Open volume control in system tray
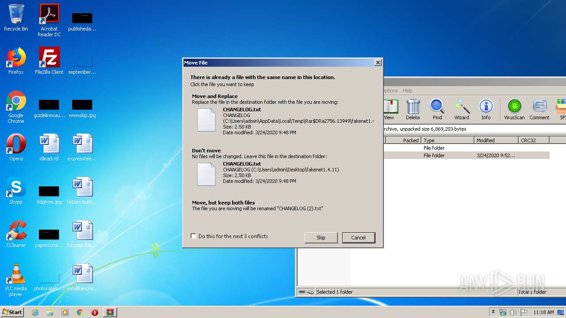This screenshot has width=566, height=318. point(513,312)
